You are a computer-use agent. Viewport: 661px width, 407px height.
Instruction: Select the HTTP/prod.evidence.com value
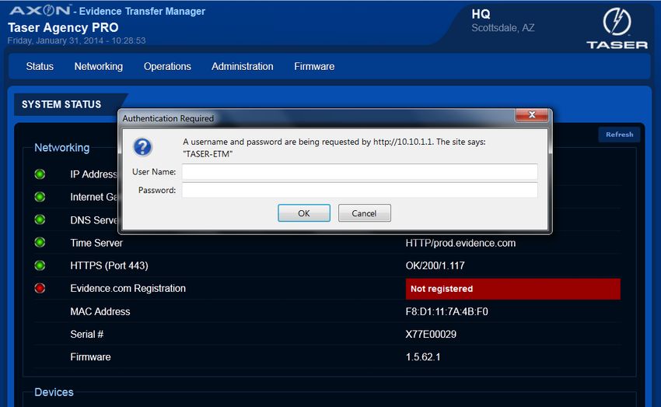(460, 243)
